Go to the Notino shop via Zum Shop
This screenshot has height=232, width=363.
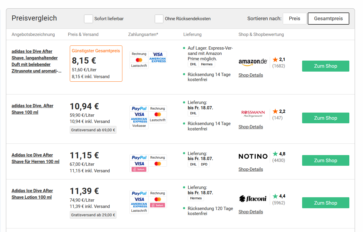click(x=326, y=160)
